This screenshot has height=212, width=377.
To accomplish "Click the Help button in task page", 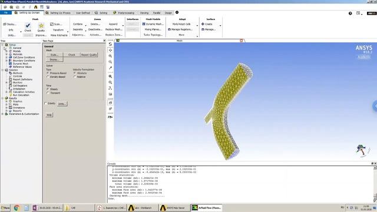I will 49,115.
